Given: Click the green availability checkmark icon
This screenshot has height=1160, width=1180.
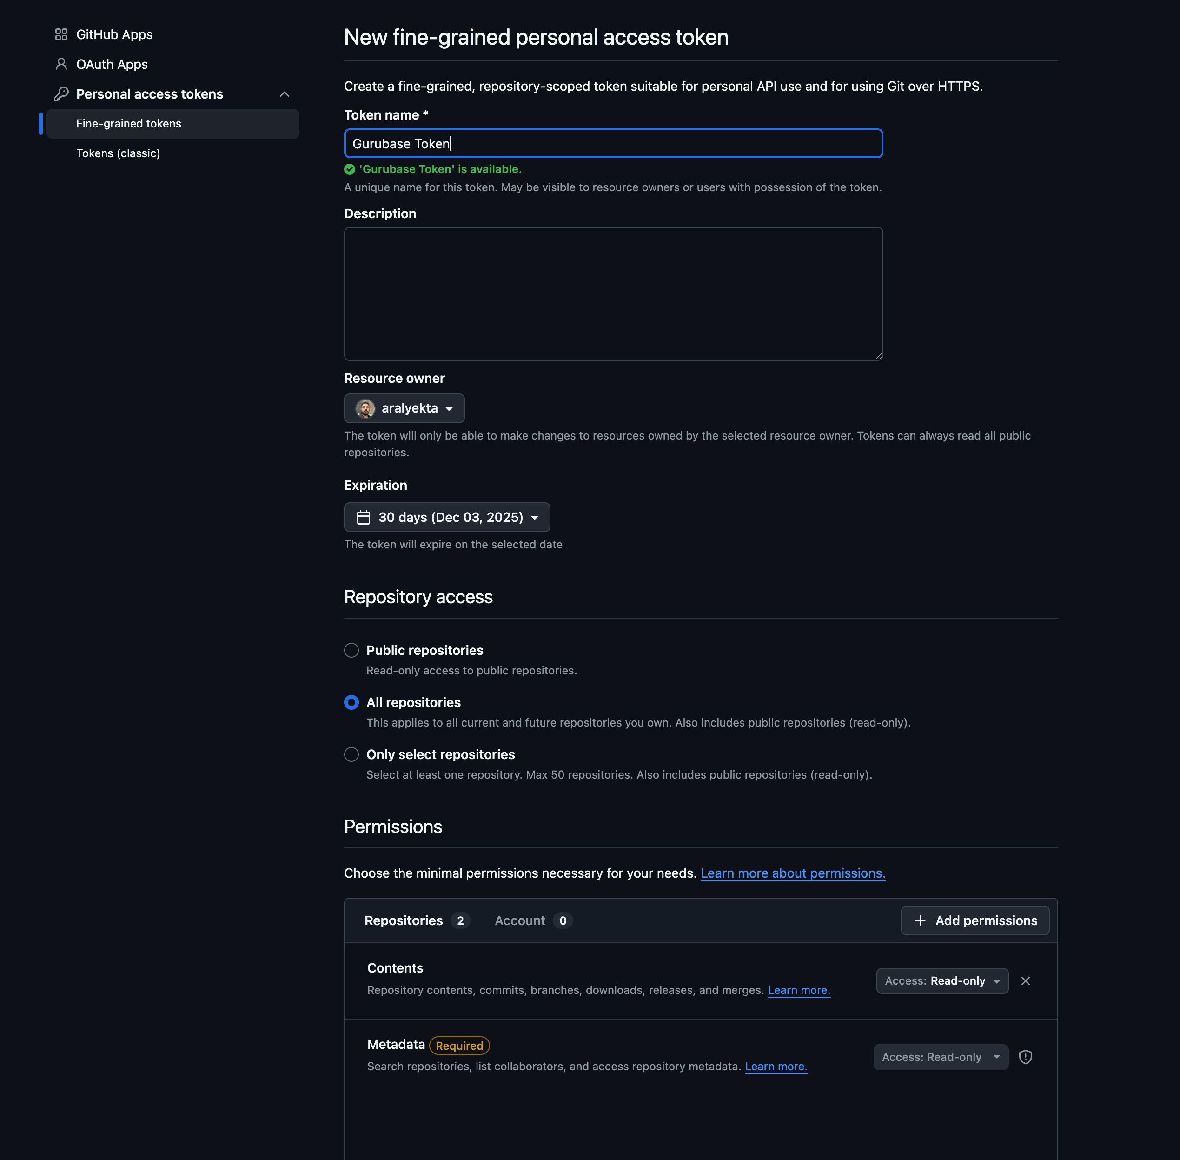Looking at the screenshot, I should pos(350,169).
